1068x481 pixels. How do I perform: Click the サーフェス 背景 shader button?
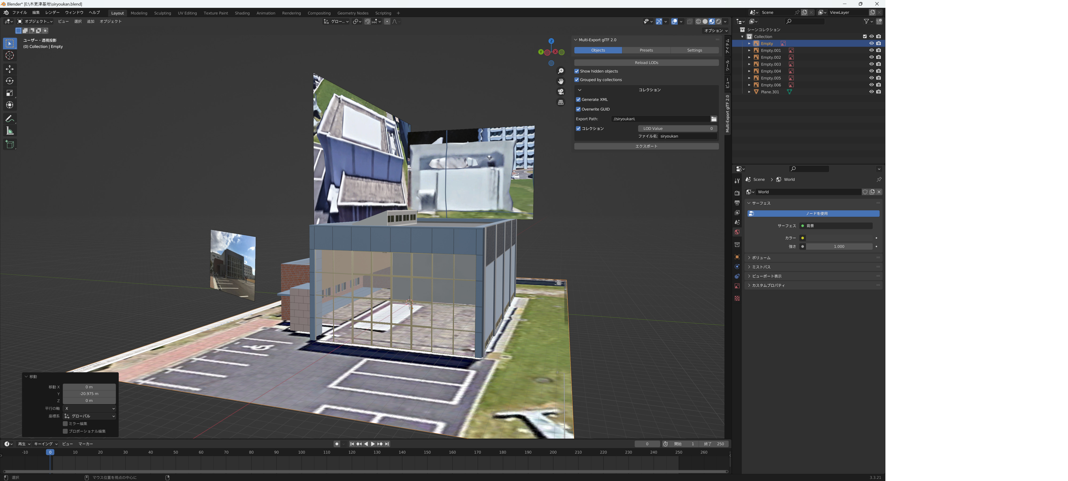[x=836, y=226]
